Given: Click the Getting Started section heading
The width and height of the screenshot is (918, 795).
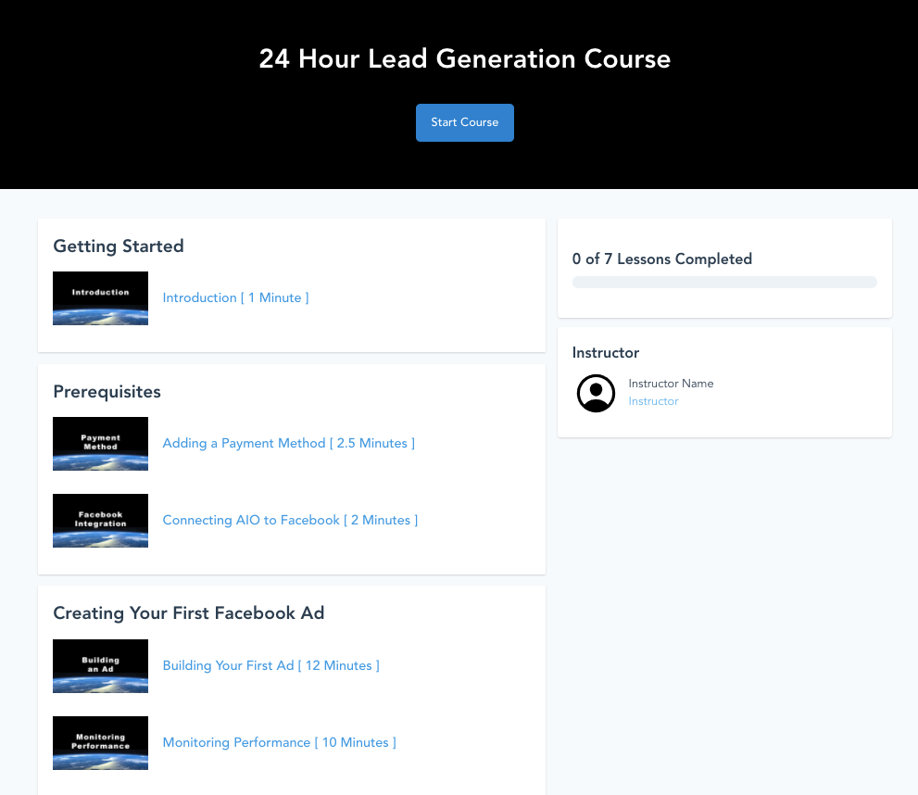Looking at the screenshot, I should 119,246.
